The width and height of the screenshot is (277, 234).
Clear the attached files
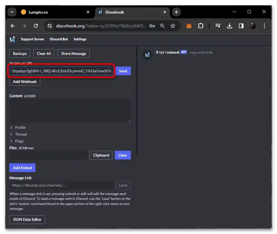click(x=123, y=155)
